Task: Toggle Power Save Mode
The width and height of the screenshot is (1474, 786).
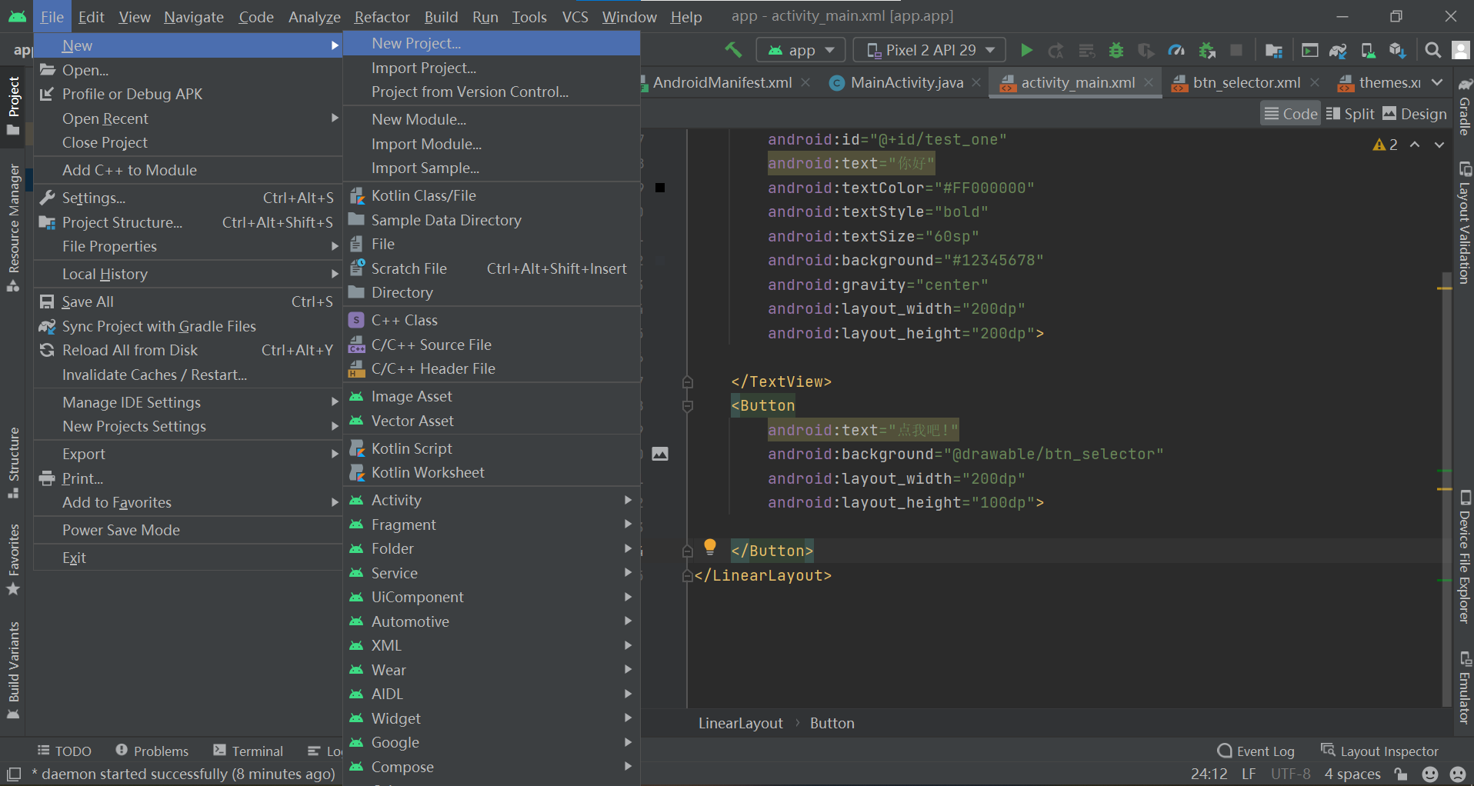Action: click(187, 530)
